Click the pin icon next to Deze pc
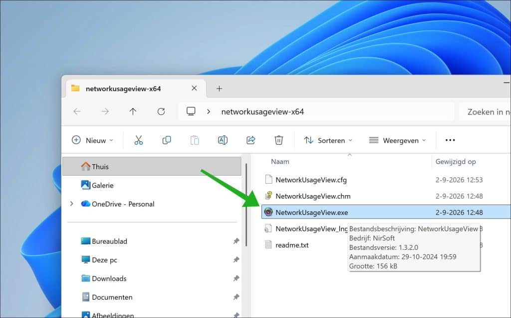This screenshot has height=318, width=511. (x=236, y=259)
